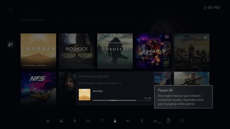Open the Game Base icon
The image size is (230, 129).
click(x=88, y=121)
